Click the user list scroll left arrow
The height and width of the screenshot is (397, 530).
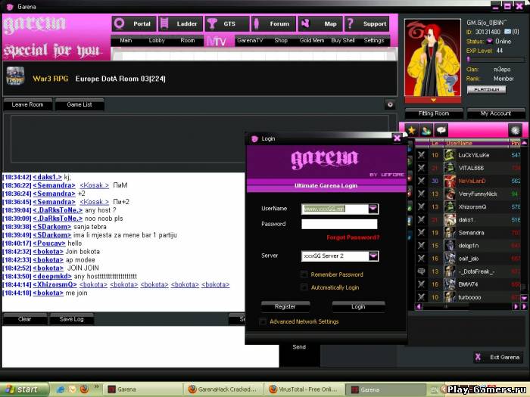click(419, 306)
